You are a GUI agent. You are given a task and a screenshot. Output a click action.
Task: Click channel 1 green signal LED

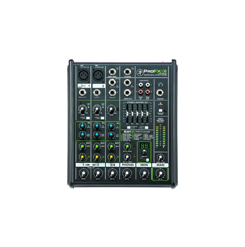point(89,107)
